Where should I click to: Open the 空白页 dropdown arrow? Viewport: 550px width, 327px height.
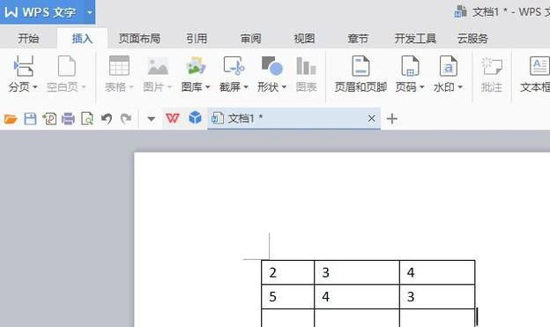pos(84,87)
